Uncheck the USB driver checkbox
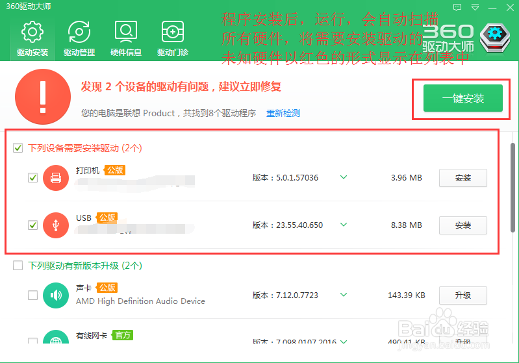This screenshot has height=363, width=519. pos(32,225)
